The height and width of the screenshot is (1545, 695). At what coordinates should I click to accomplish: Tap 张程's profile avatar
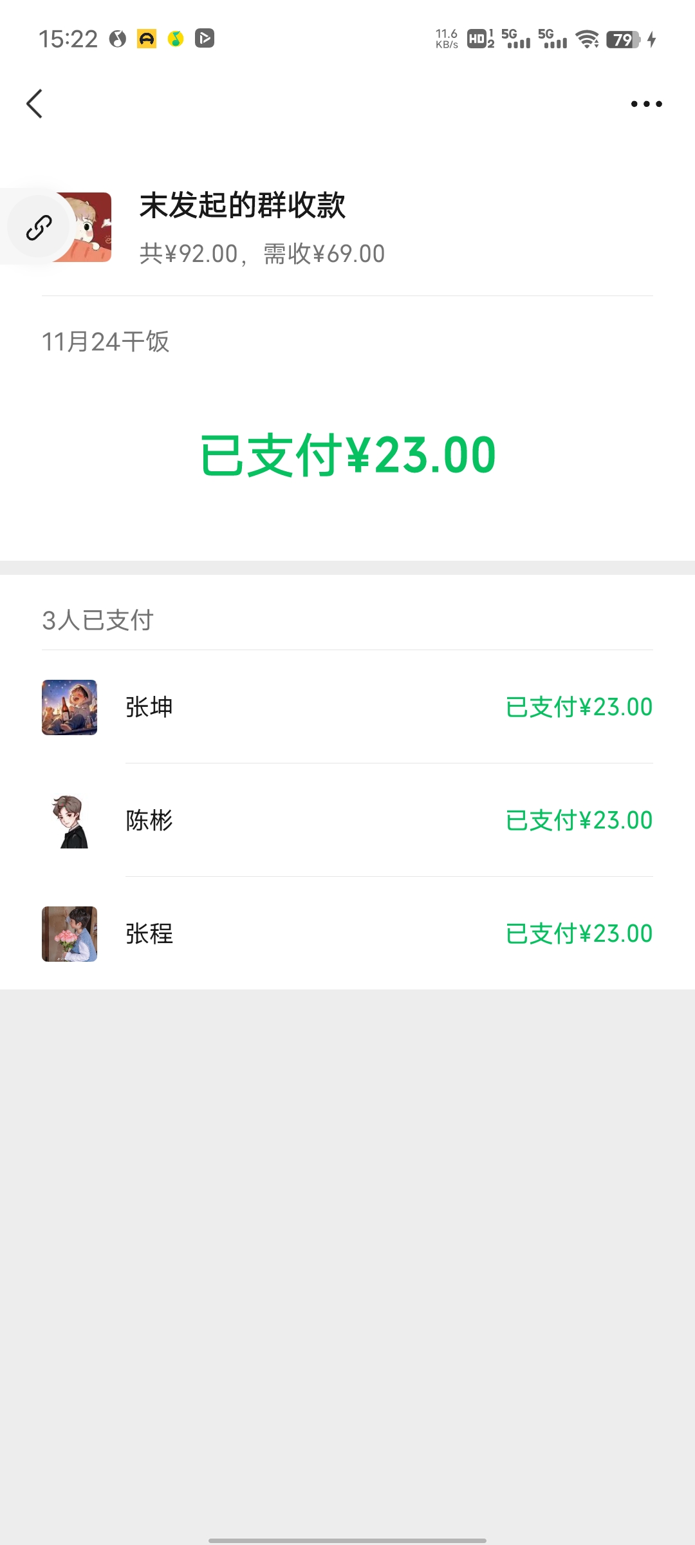(69, 934)
